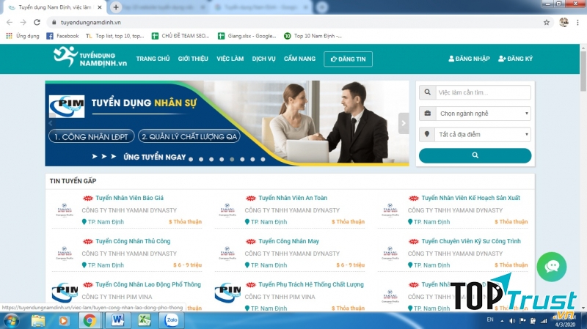Click the TuyenDungNamDinh.vn site logo

point(90,58)
